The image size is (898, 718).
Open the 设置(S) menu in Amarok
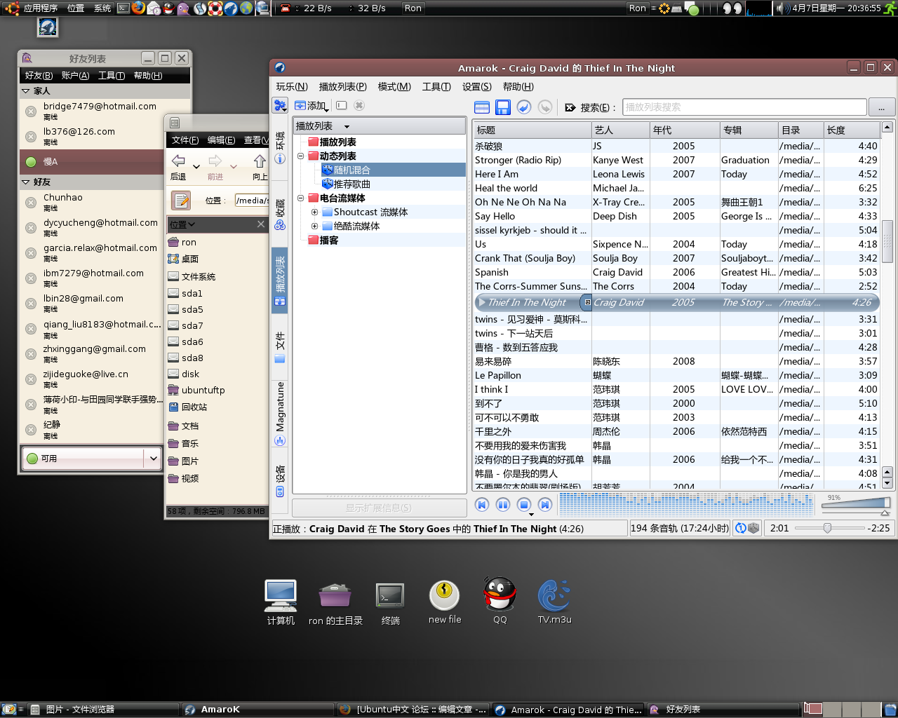click(x=476, y=86)
